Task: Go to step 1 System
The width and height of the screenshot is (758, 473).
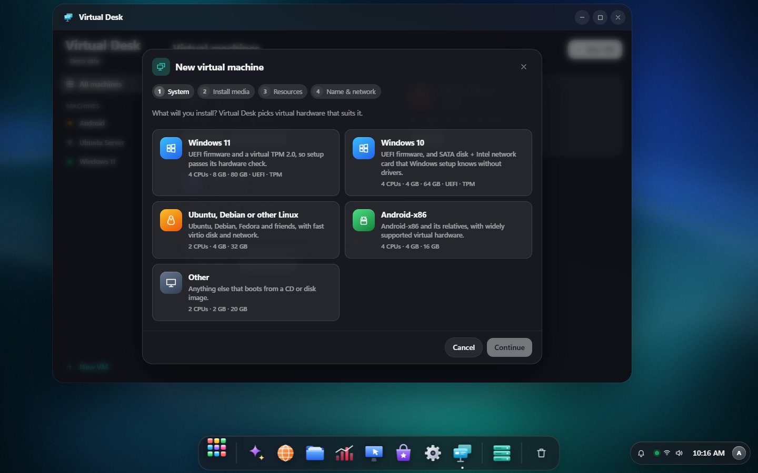Action: pyautogui.click(x=173, y=91)
